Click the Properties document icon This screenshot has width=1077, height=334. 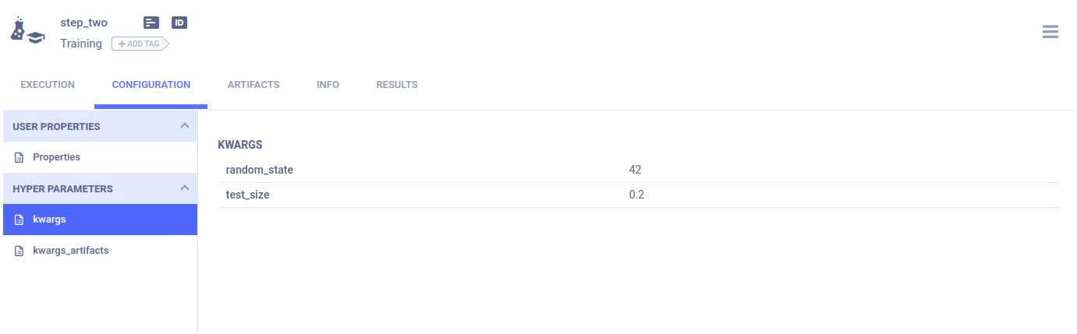[19, 157]
